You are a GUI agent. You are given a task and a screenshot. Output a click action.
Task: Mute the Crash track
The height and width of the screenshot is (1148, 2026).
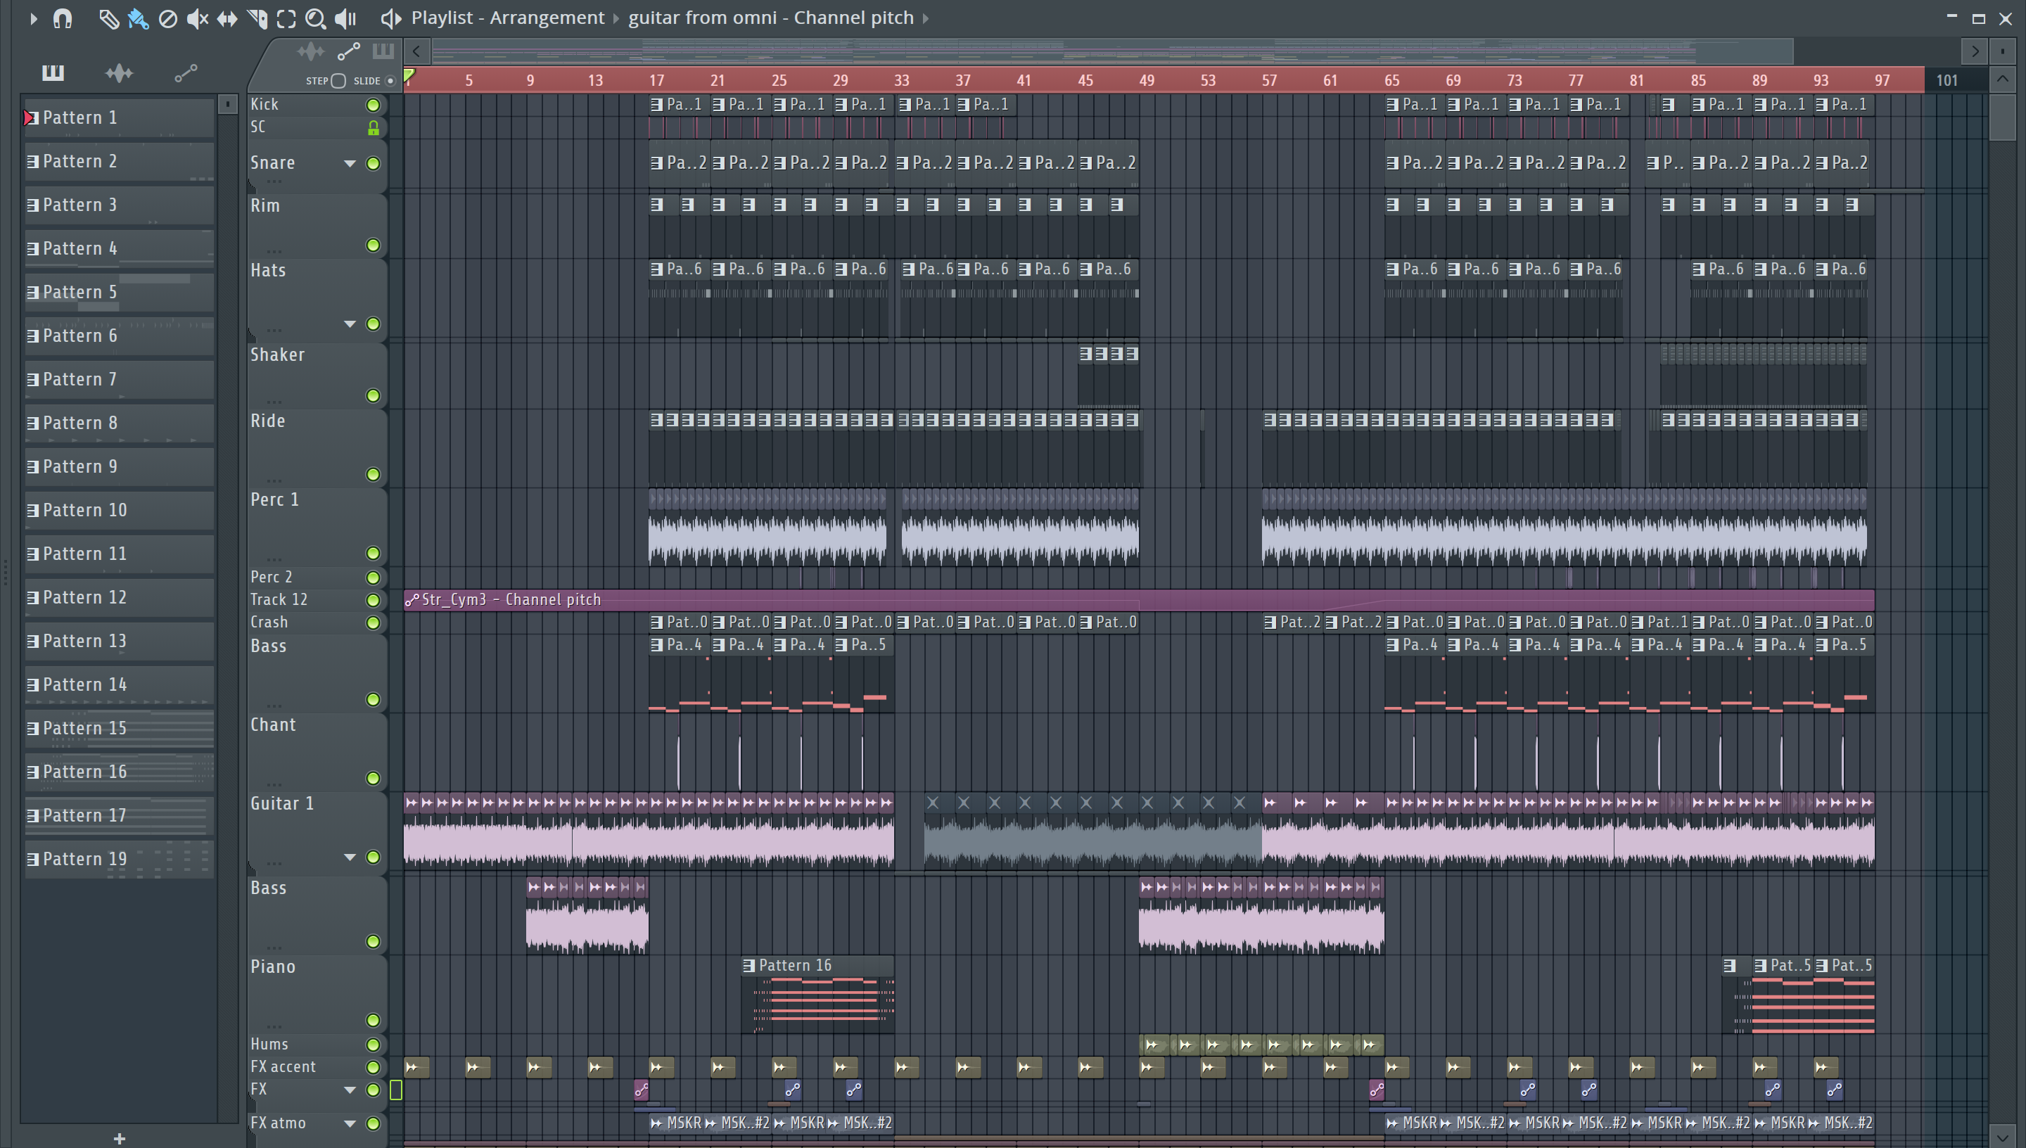(373, 623)
